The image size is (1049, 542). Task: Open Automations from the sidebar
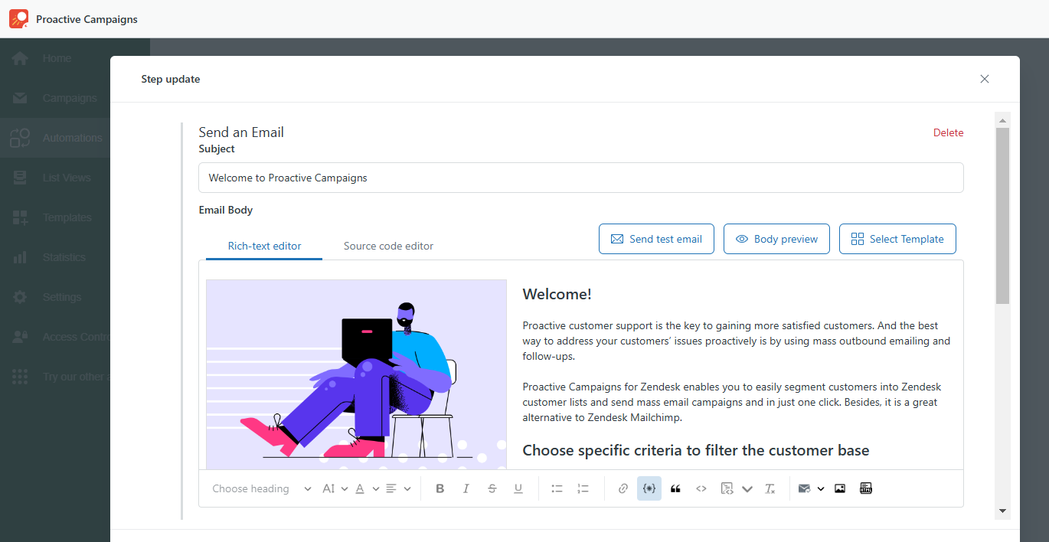coord(55,138)
